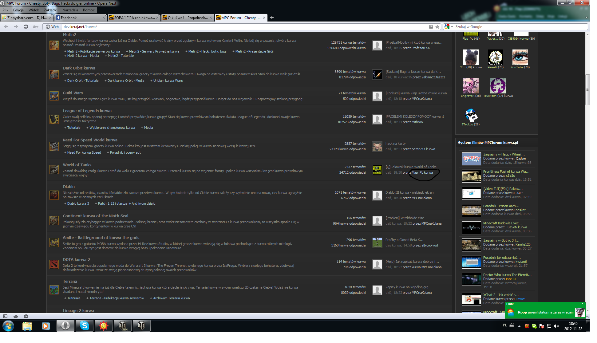Viewport: 597px width, 343px height.
Task: Open the Pomoc menu
Action: (89, 10)
